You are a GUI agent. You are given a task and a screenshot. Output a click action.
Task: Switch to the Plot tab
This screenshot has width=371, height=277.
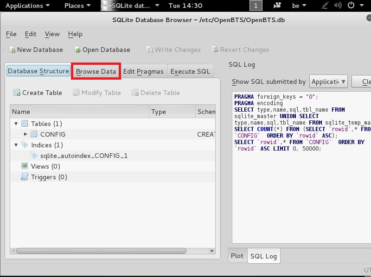click(x=237, y=256)
